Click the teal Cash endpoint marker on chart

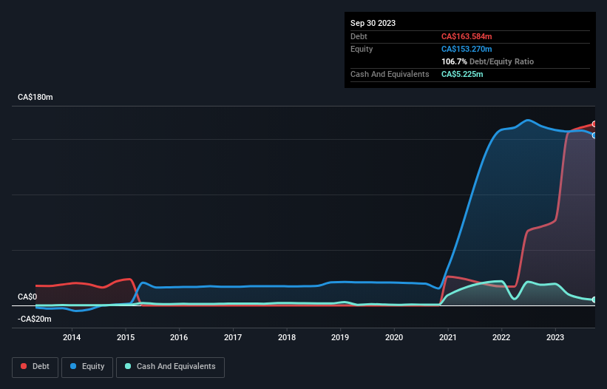594,300
